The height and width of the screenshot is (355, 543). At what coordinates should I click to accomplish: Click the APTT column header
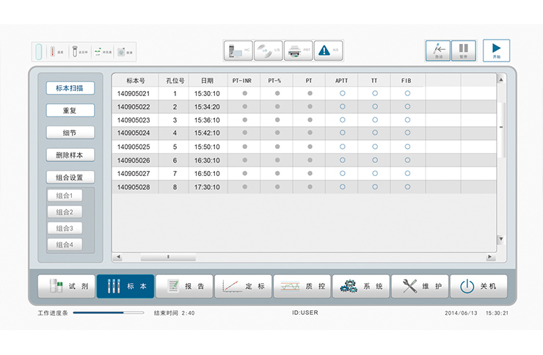coord(341,81)
